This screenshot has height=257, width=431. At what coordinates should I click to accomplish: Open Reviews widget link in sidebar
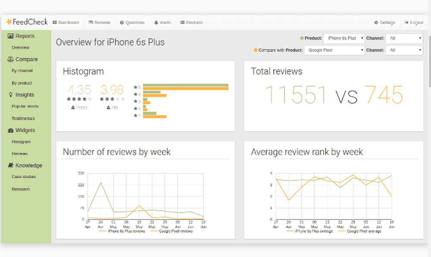coord(19,154)
